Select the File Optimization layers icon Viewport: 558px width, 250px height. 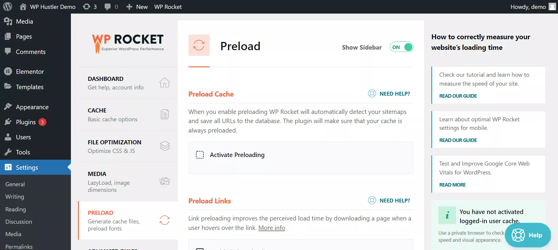[165, 146]
